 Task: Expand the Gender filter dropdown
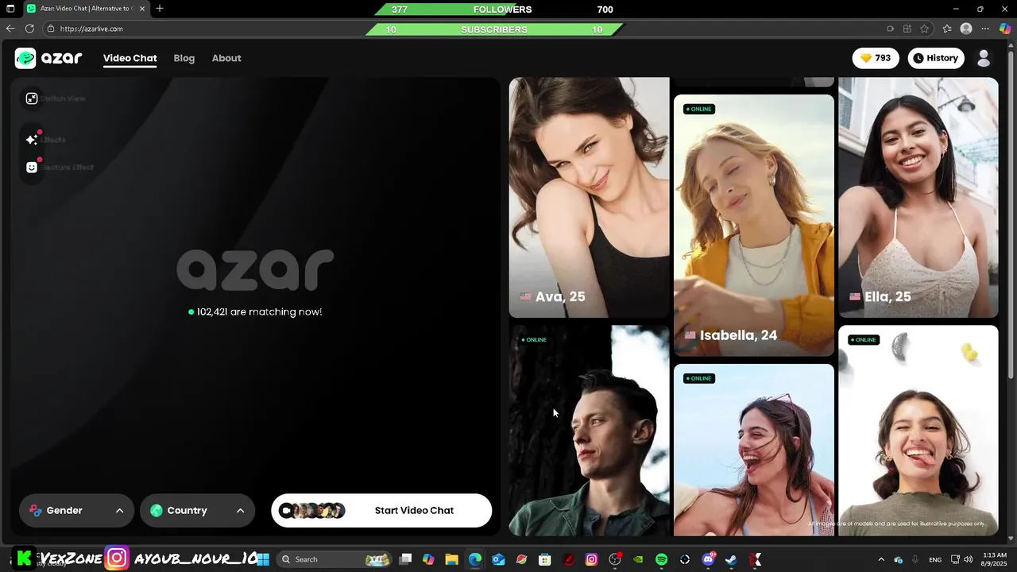click(76, 511)
